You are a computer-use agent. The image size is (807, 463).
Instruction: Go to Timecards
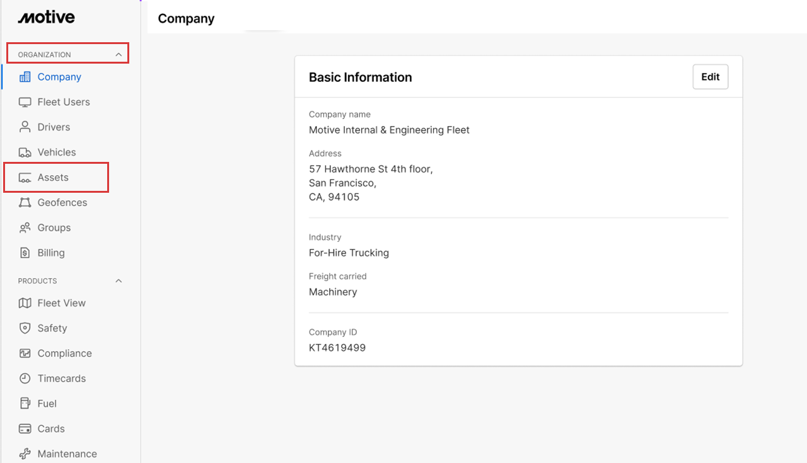(x=62, y=379)
